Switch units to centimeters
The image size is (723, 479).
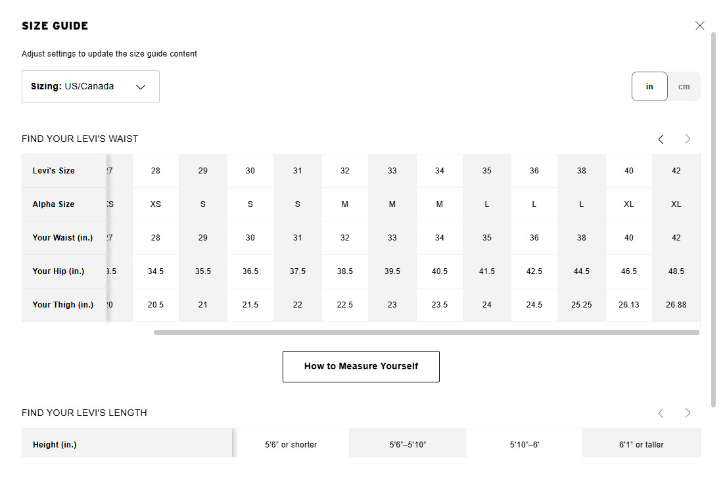(684, 86)
